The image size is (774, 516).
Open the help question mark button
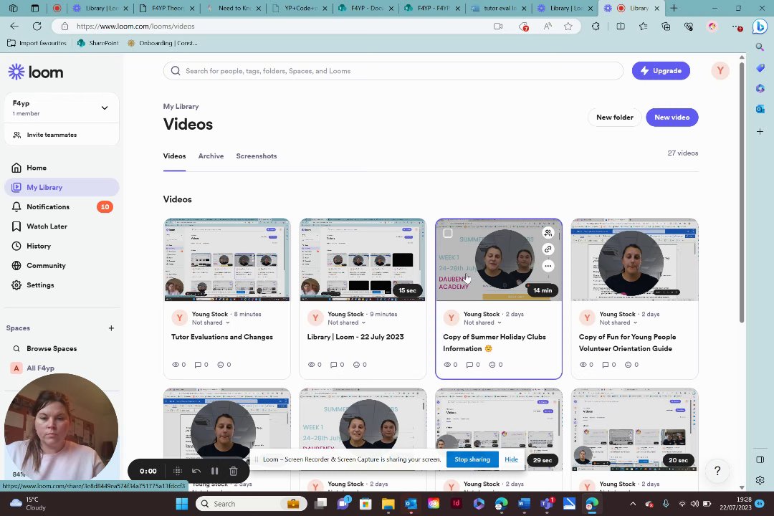coord(717,471)
